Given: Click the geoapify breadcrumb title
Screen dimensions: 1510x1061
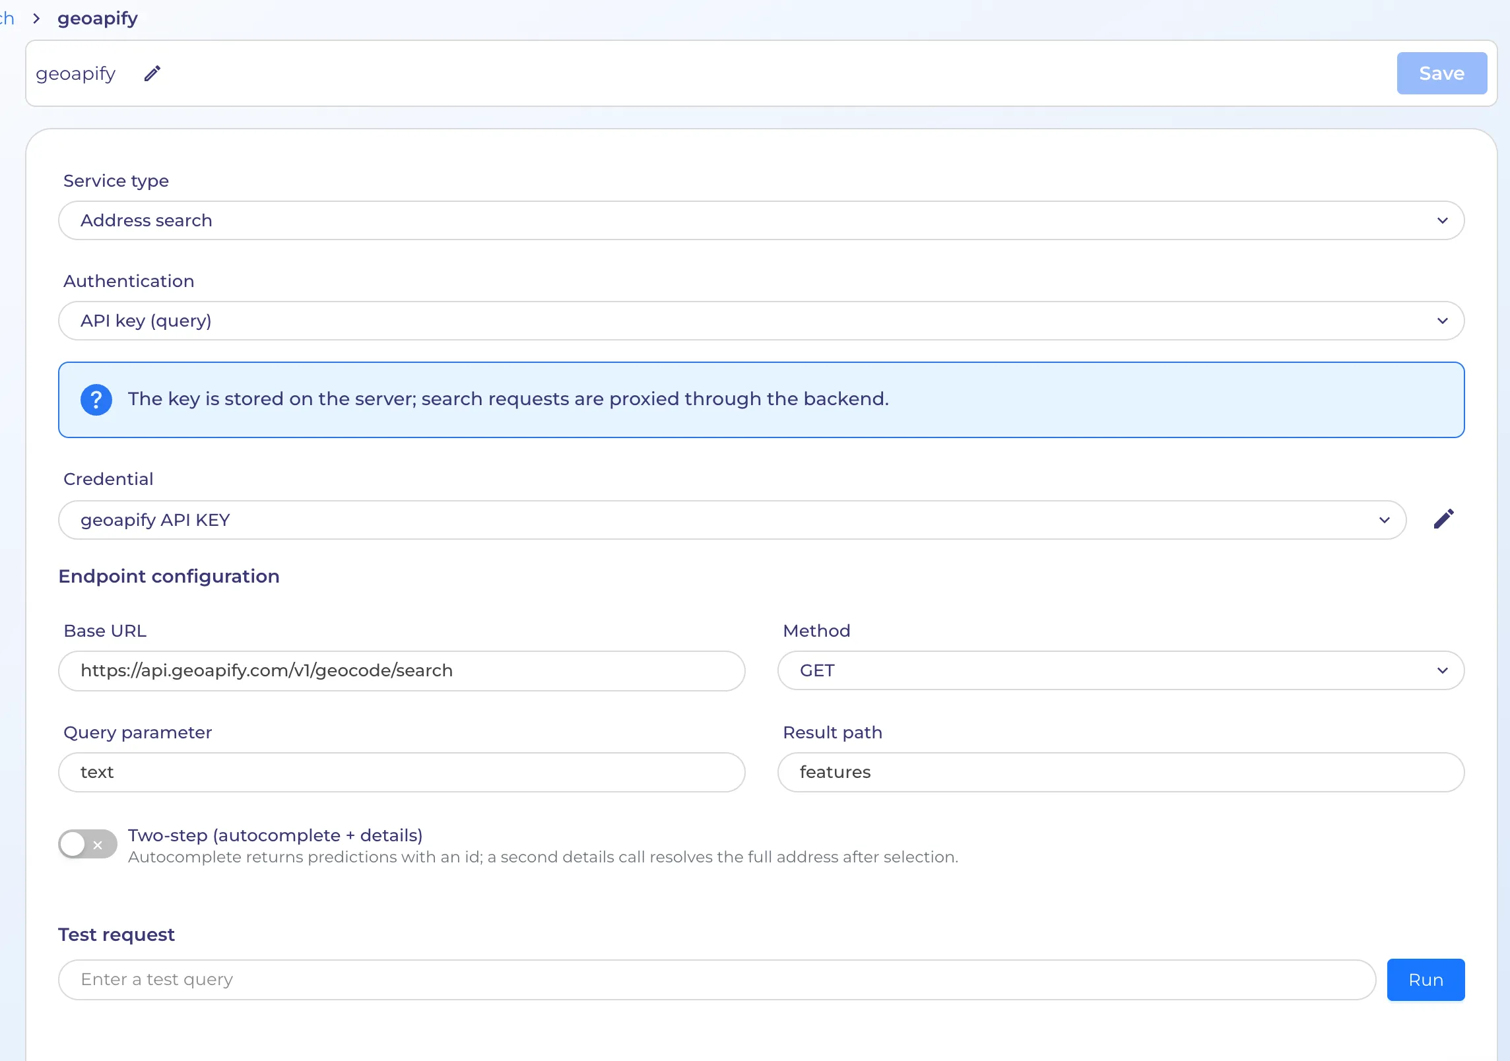Looking at the screenshot, I should 98,18.
